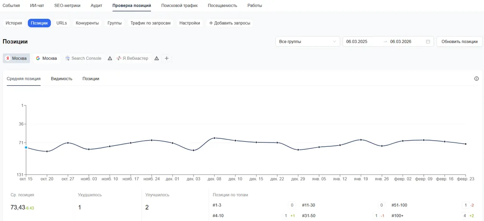Click the #31-50 positions row
Image resolution: width=484 pixels, height=221 pixels.
pos(344,216)
